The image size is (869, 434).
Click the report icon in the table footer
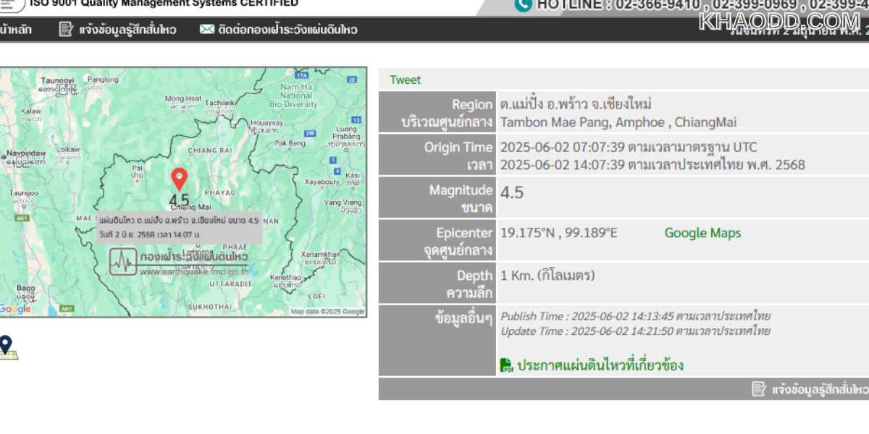(759, 389)
